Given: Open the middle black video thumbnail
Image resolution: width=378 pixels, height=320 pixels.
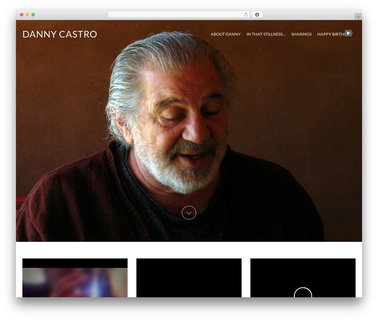Looking at the screenshot, I should click(x=189, y=278).
